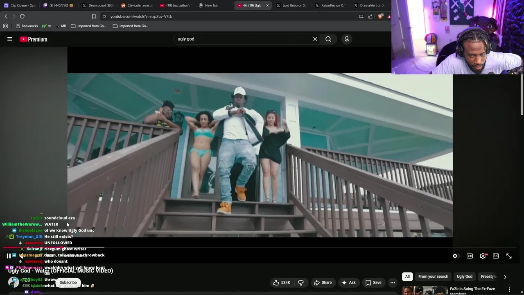The image size is (524, 295).
Task: Go forward with the browser forward arrow
Action: (x=14, y=16)
